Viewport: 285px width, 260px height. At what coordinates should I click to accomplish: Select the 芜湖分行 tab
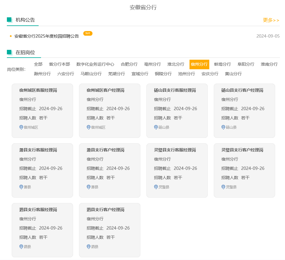pos(116,74)
